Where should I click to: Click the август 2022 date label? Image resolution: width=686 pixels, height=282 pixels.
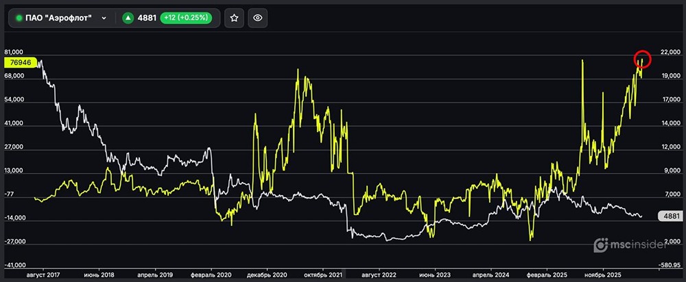click(x=379, y=275)
